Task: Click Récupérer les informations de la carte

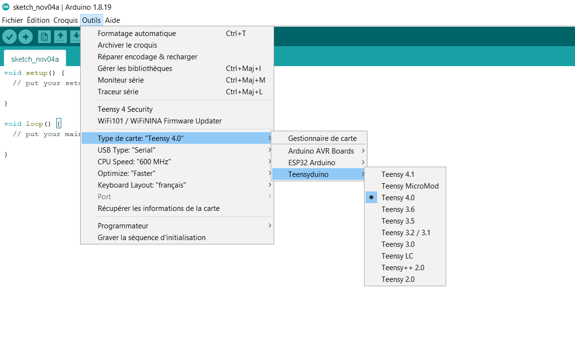Action: click(177, 208)
